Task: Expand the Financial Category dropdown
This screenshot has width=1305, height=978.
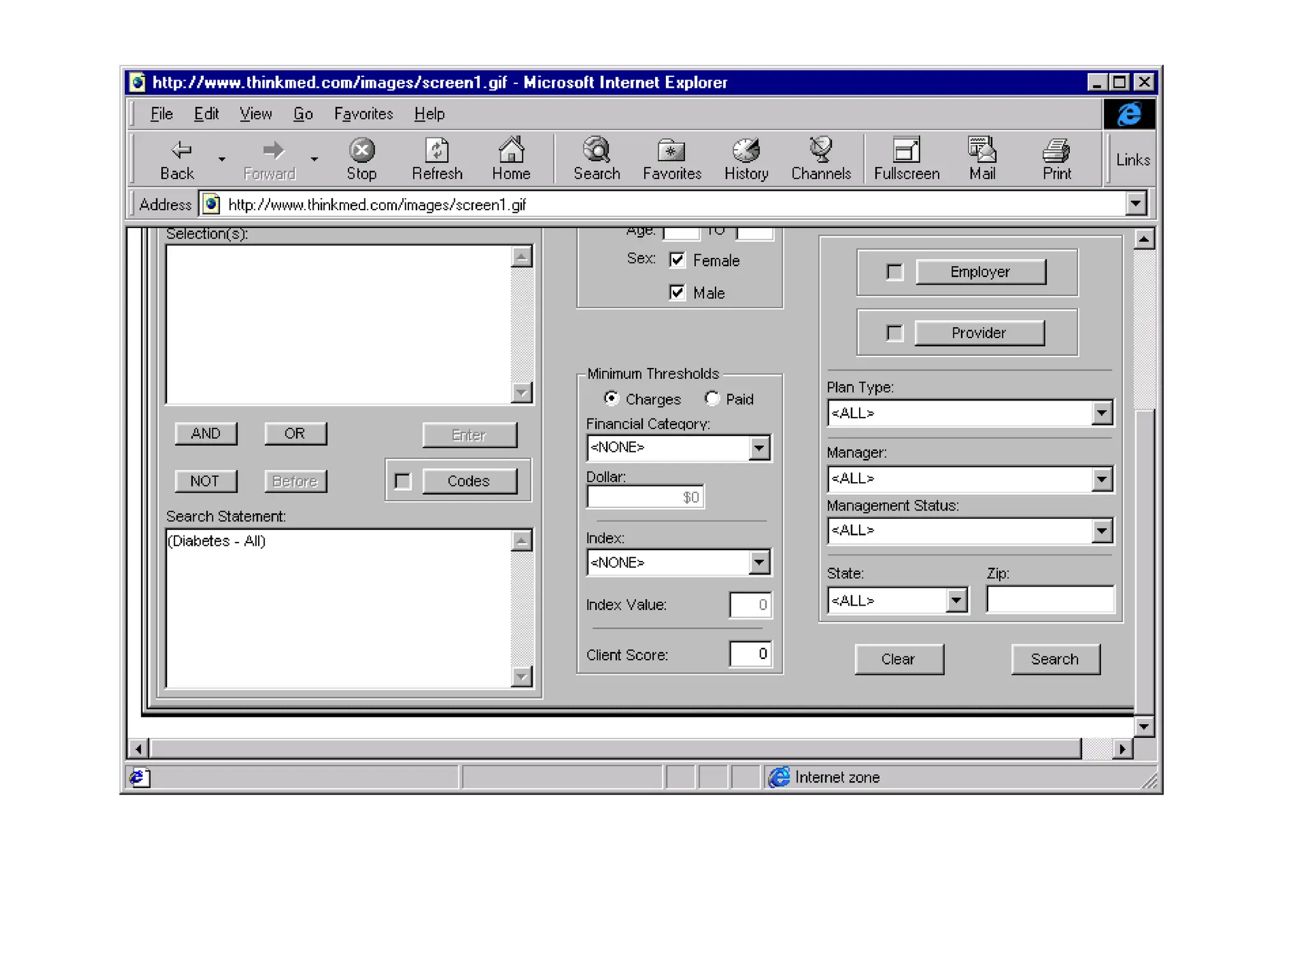Action: pyautogui.click(x=759, y=448)
